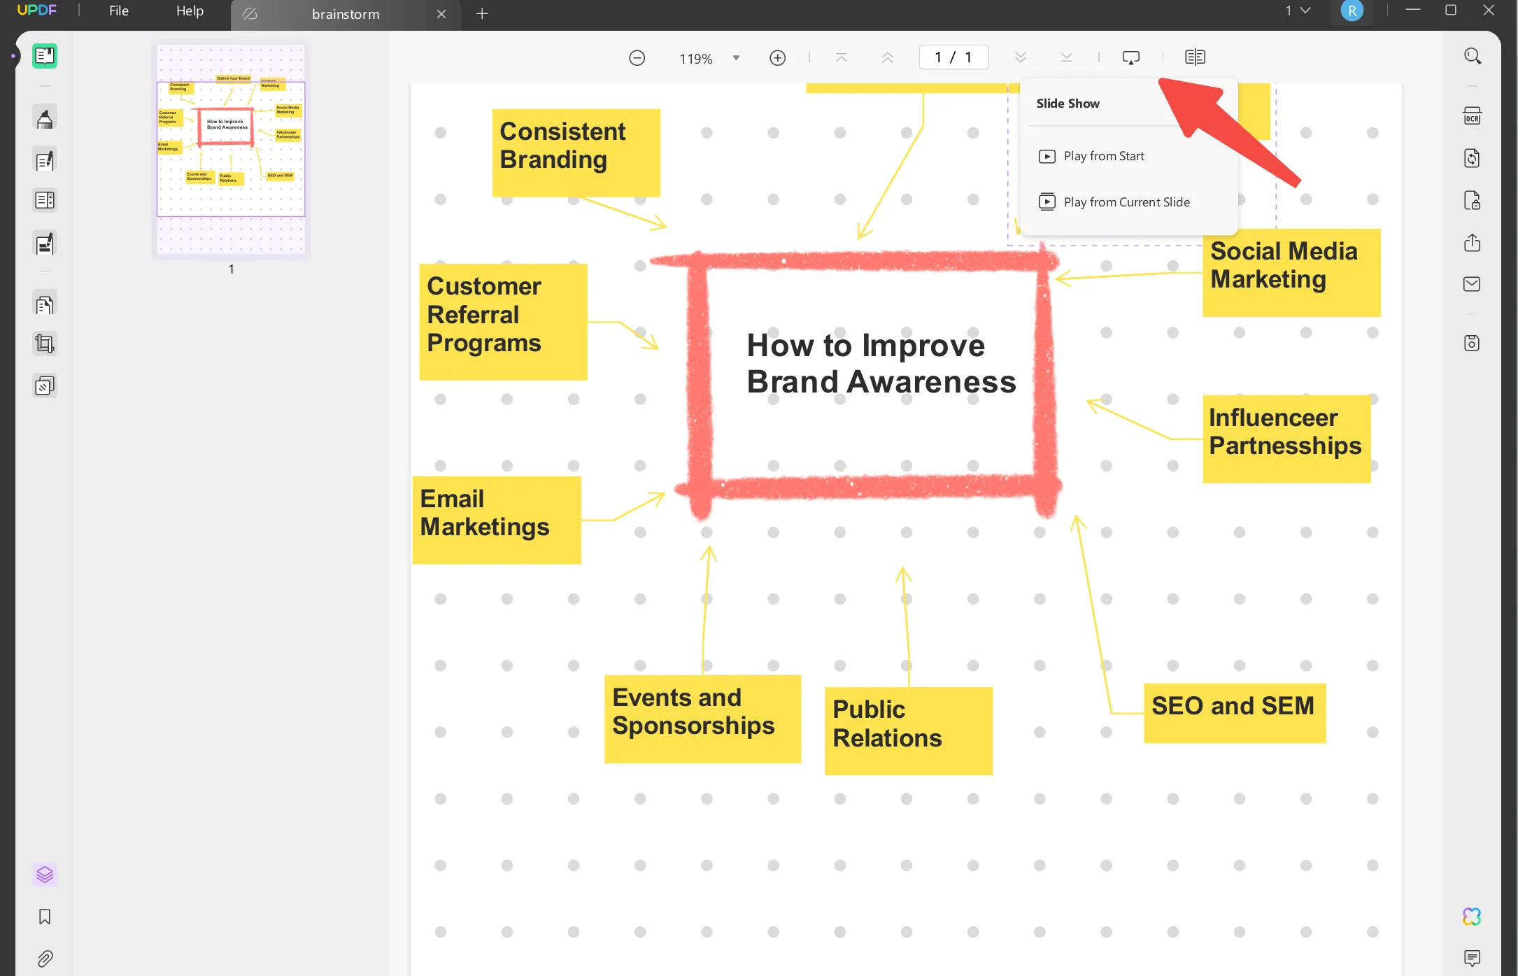Expand the page number dropdown arrow near 1
The image size is (1518, 976).
[x=1304, y=10]
